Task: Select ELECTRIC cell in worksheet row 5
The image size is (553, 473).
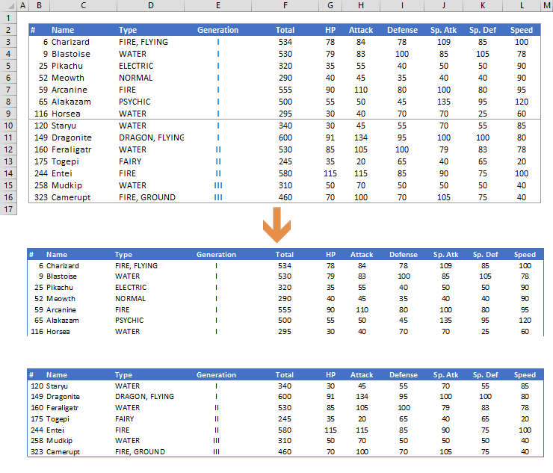Action: pyautogui.click(x=151, y=66)
